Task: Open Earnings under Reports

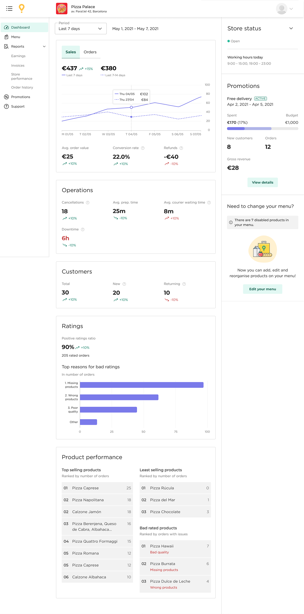Action: coord(18,56)
